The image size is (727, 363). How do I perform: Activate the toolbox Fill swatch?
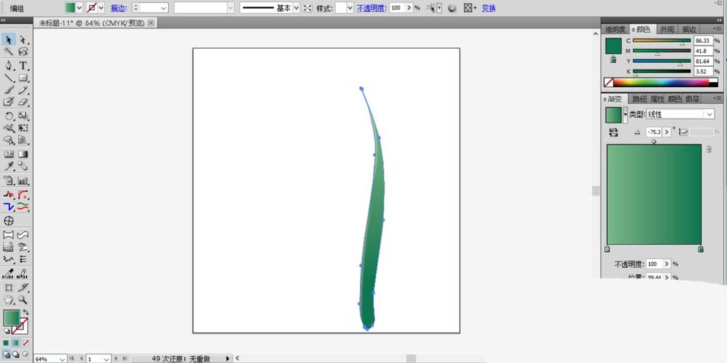12,318
